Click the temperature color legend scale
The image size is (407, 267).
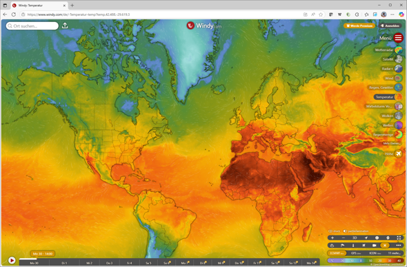tap(365, 261)
